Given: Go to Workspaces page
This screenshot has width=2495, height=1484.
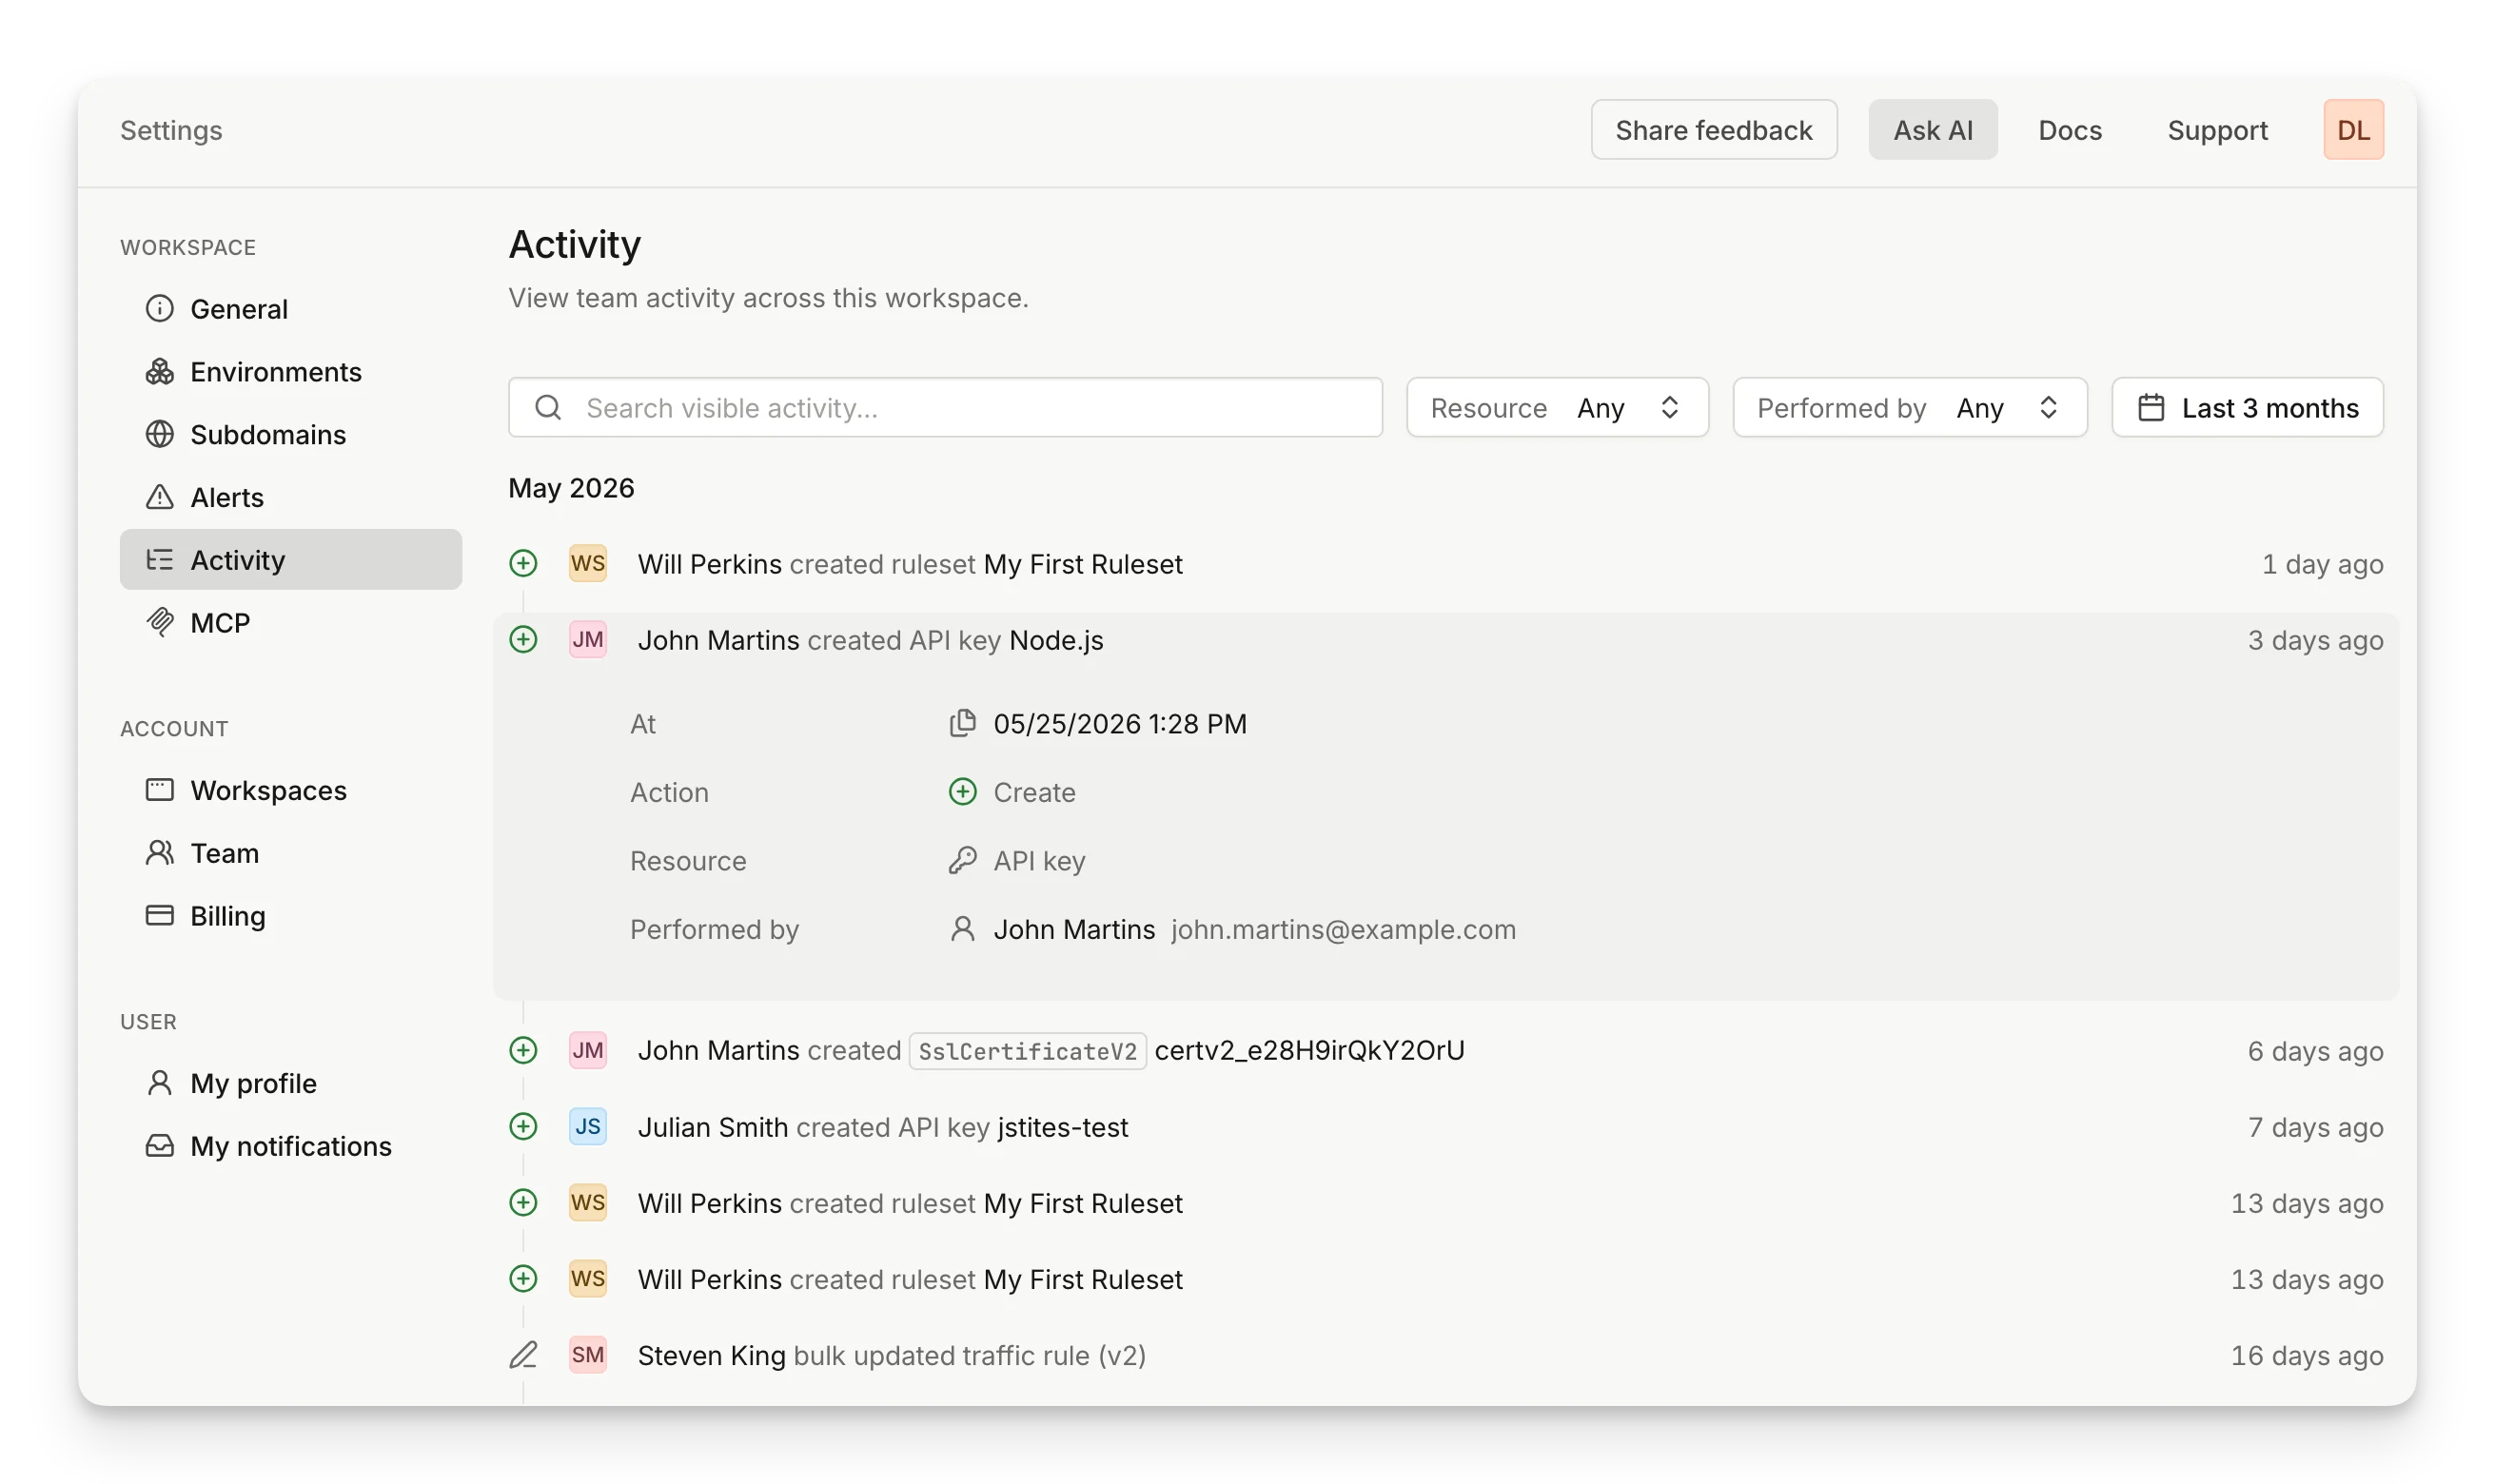Looking at the screenshot, I should (x=291, y=790).
